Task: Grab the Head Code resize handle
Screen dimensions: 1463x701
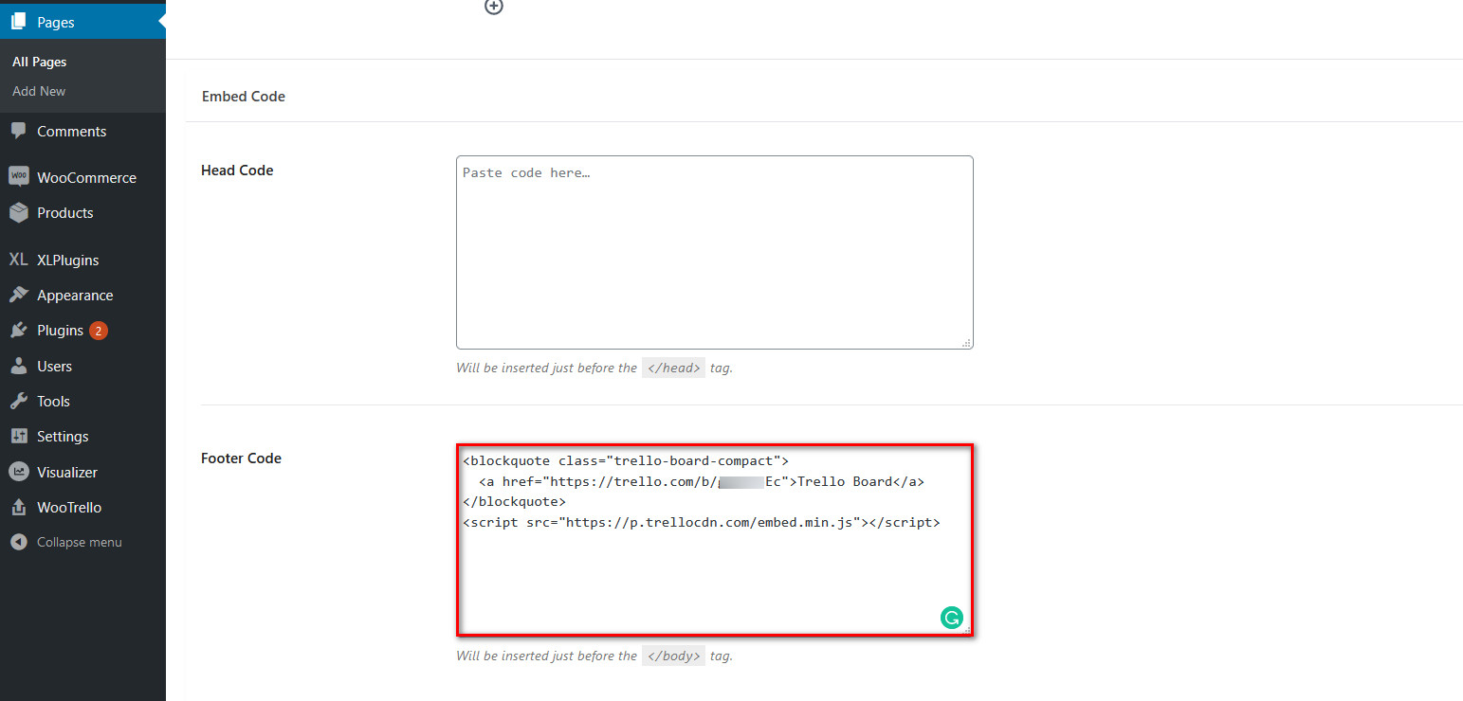Action: click(x=967, y=343)
